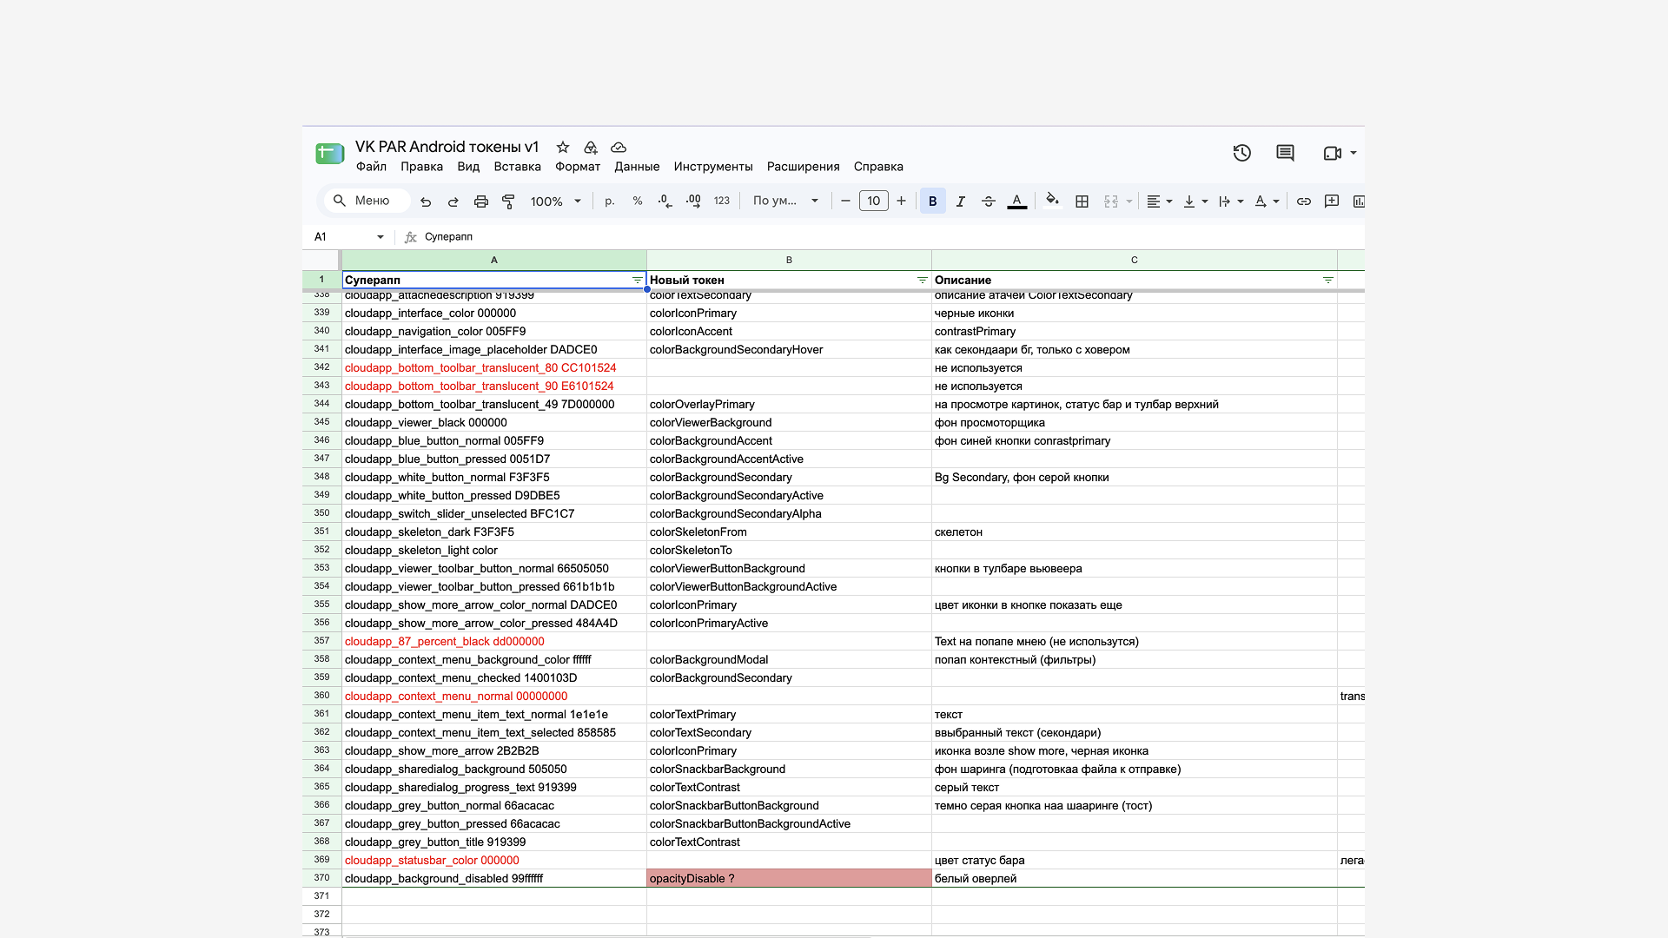This screenshot has width=1668, height=938.
Task: Open the 123 number formats menu
Action: coord(722,201)
